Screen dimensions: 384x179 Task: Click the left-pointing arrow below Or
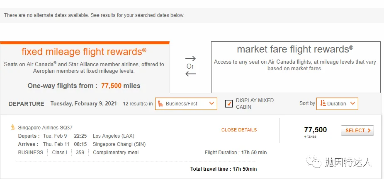coord(190,74)
